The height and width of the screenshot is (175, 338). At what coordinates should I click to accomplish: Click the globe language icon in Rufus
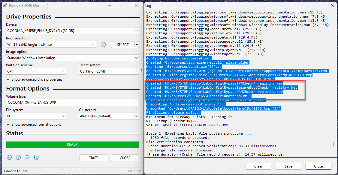tap(9, 157)
